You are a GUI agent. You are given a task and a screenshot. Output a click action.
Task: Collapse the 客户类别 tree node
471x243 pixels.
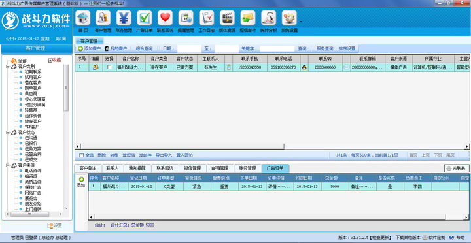click(x=7, y=66)
